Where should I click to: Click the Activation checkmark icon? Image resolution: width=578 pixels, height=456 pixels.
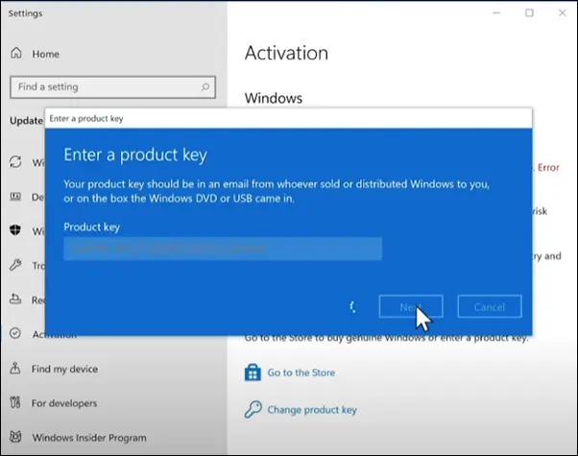coord(15,333)
